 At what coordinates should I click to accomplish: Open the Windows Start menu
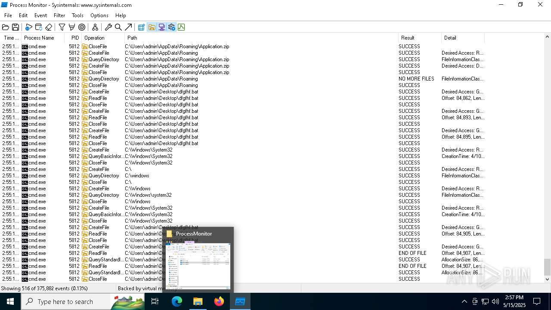10,302
